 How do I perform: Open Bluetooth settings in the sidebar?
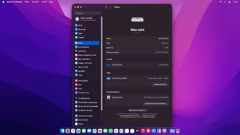coord(87,29)
